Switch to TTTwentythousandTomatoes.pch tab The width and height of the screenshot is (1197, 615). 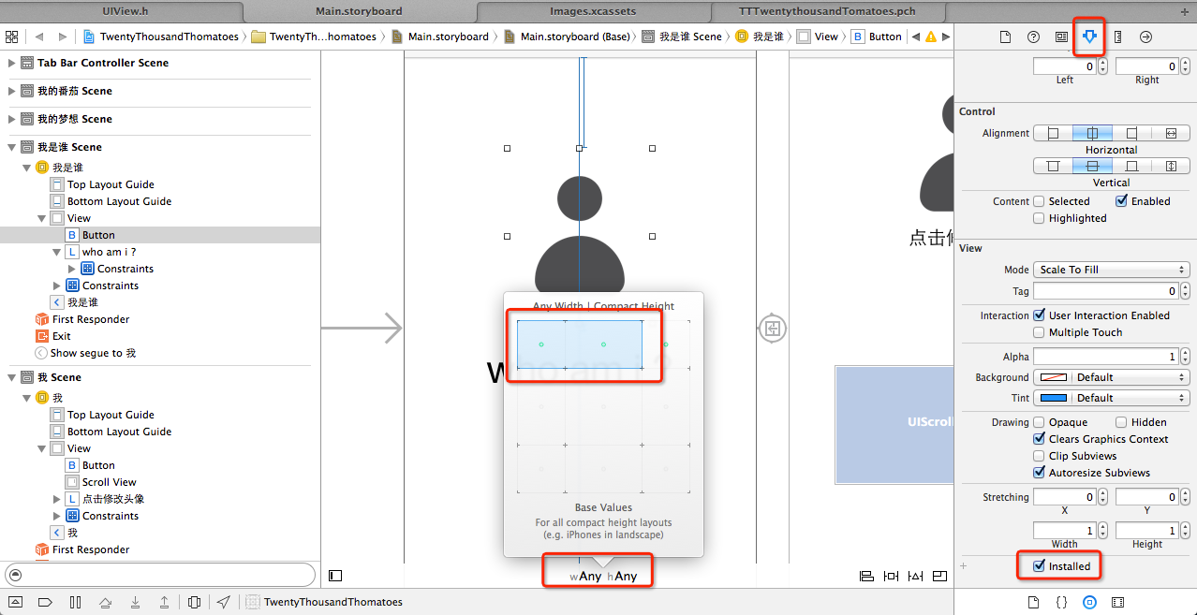(x=826, y=11)
